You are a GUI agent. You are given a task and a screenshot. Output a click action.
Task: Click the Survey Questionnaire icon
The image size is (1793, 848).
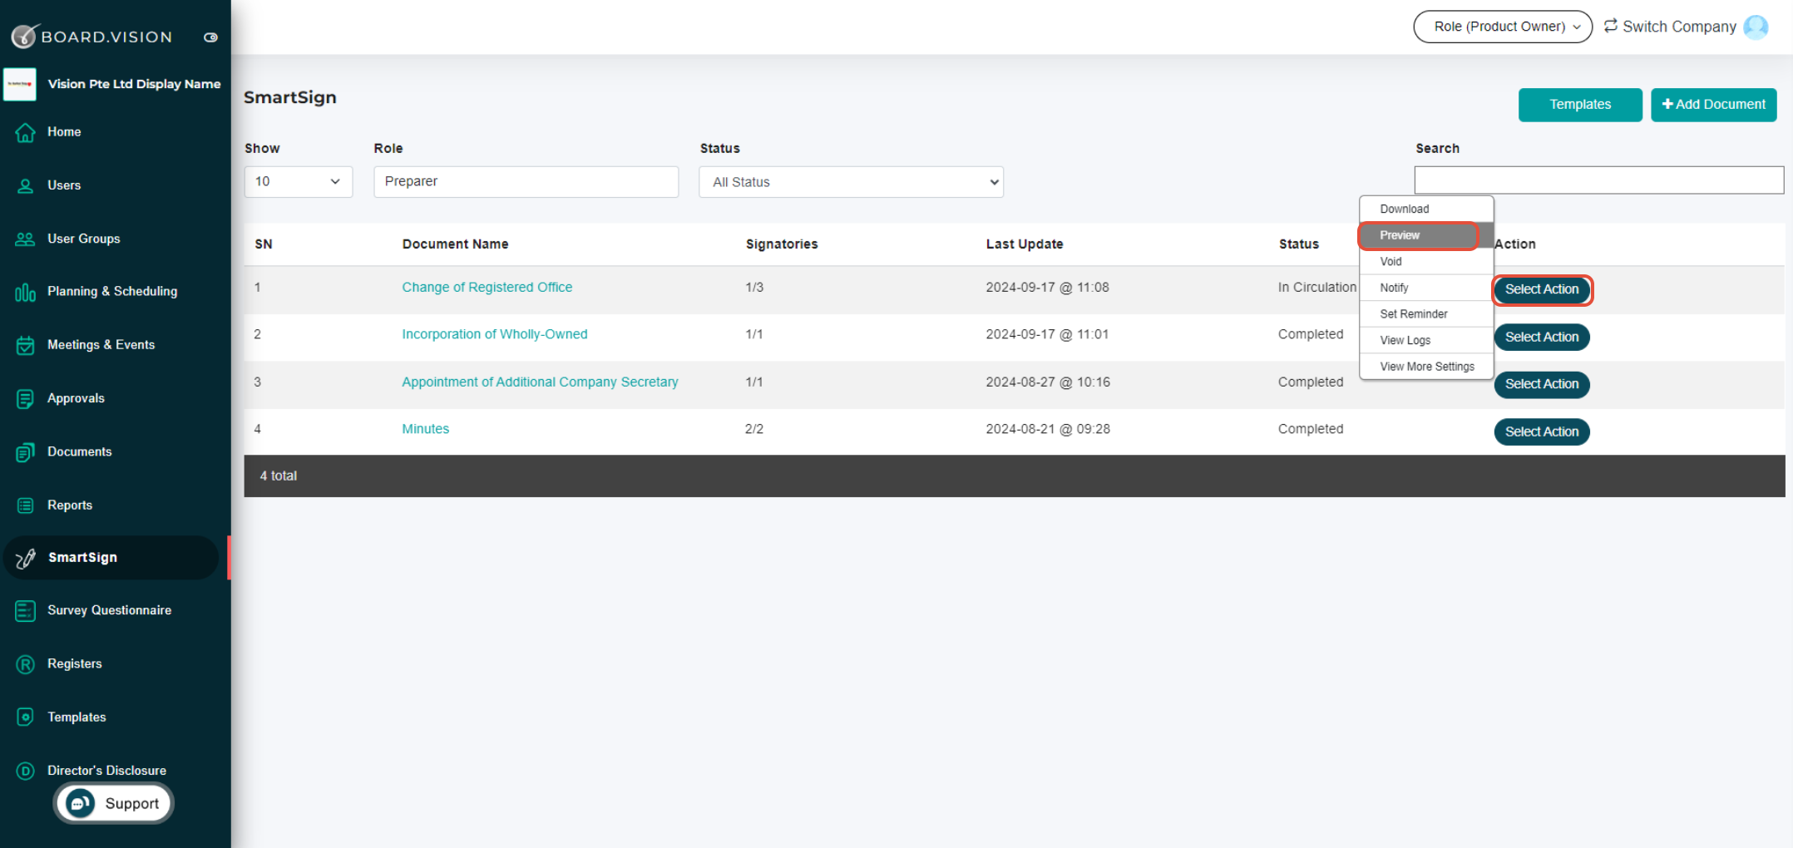tap(26, 611)
